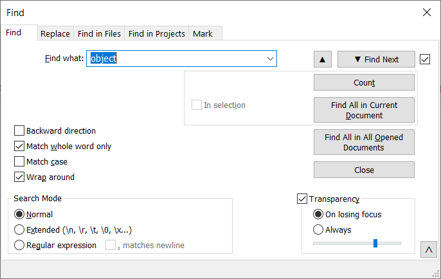The image size is (441, 279).
Task: Collapse the dialog with the caret button
Action: point(428,249)
